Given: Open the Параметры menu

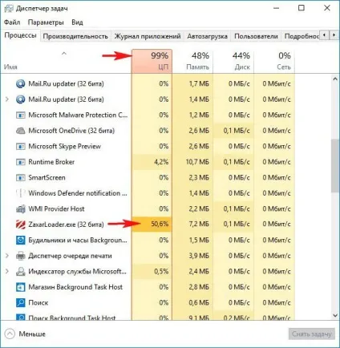Looking at the screenshot, I should pos(46,22).
